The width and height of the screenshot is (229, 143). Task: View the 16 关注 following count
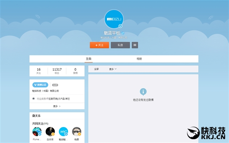(39, 71)
